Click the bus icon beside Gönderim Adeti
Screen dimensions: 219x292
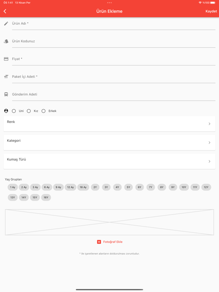click(6, 94)
